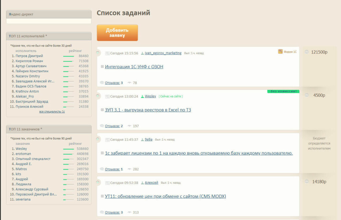Click round status marker of УТ11 task

click(x=98, y=182)
